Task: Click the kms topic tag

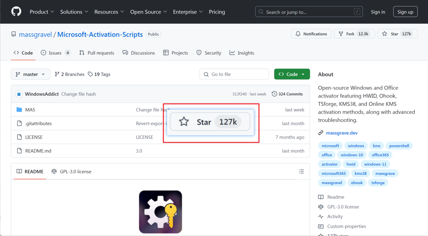Action: (x=377, y=146)
